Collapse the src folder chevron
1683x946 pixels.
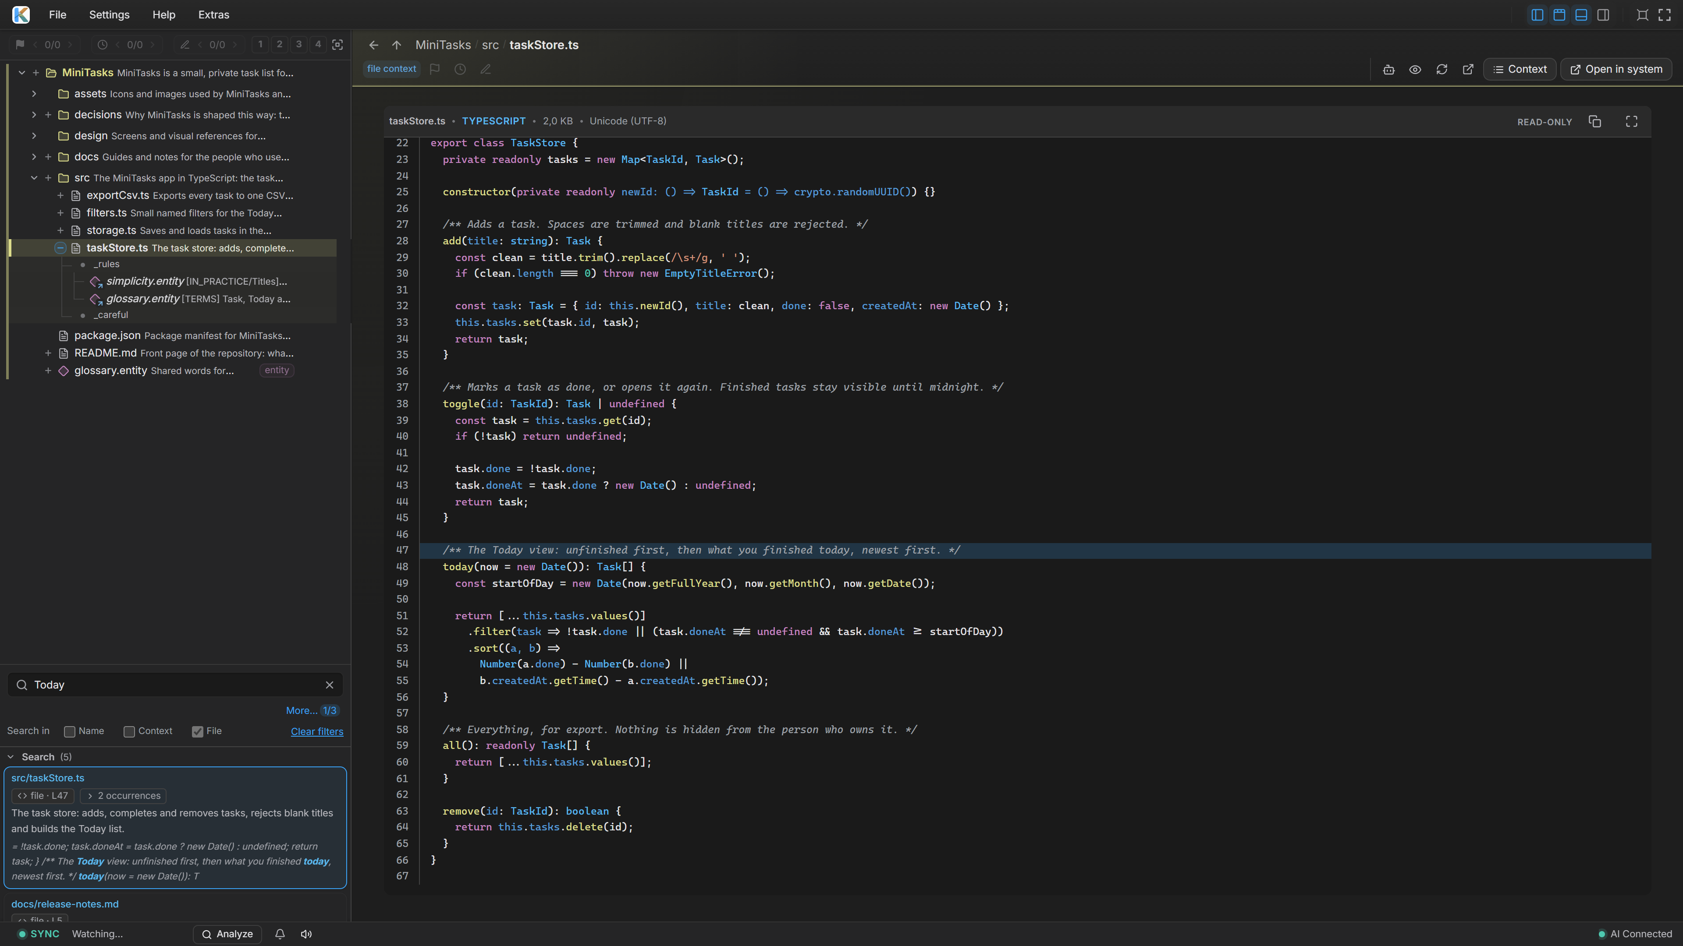pyautogui.click(x=34, y=177)
